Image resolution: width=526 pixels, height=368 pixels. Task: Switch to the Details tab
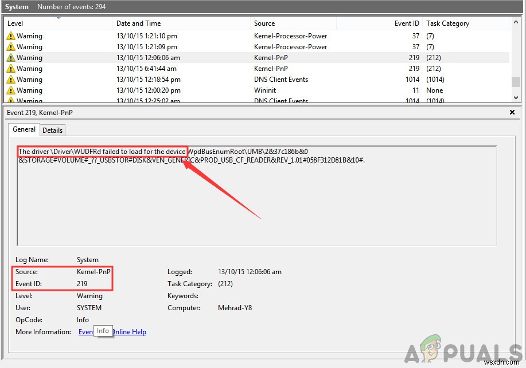pos(52,130)
